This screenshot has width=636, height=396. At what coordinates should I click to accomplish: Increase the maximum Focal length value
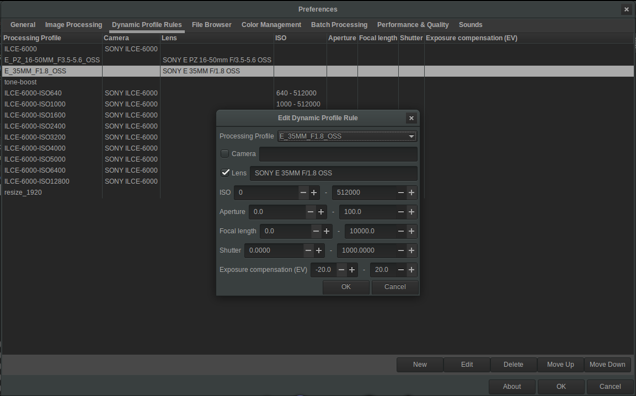[x=411, y=231]
